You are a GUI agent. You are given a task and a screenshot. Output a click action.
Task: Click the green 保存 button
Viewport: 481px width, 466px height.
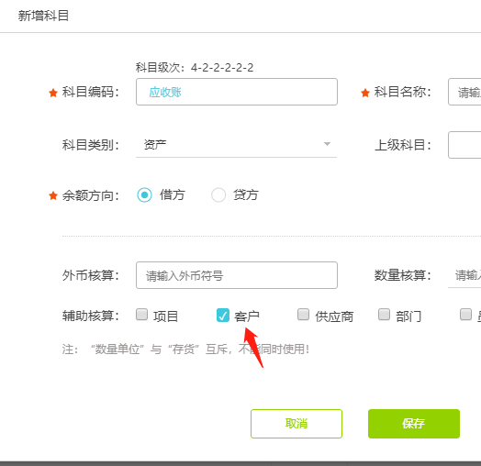(x=414, y=424)
